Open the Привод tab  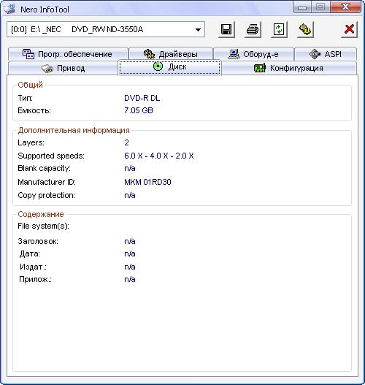pos(64,68)
